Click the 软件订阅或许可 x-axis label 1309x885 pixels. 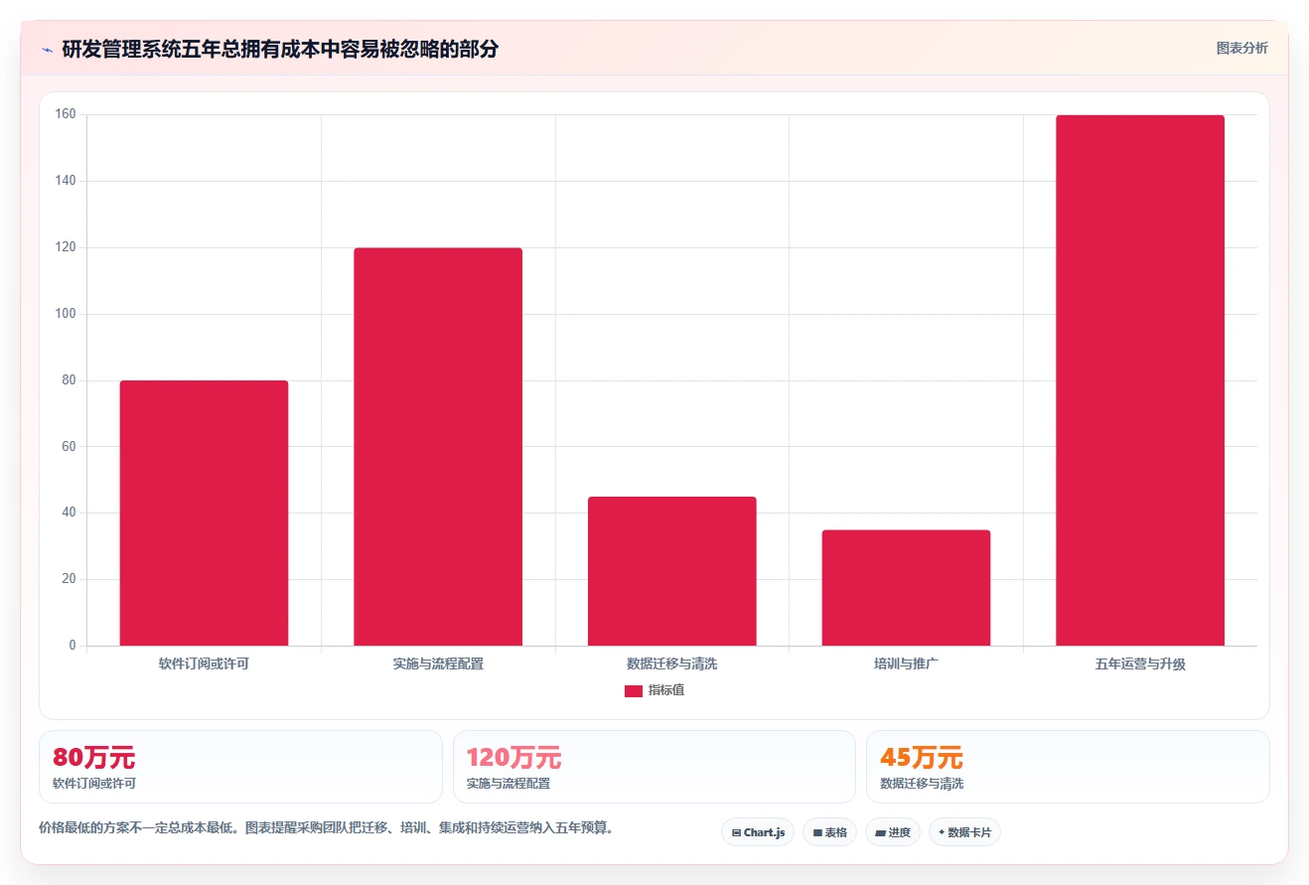(x=204, y=664)
